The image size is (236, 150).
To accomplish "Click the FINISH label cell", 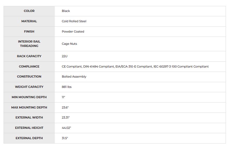I will pyautogui.click(x=29, y=32).
